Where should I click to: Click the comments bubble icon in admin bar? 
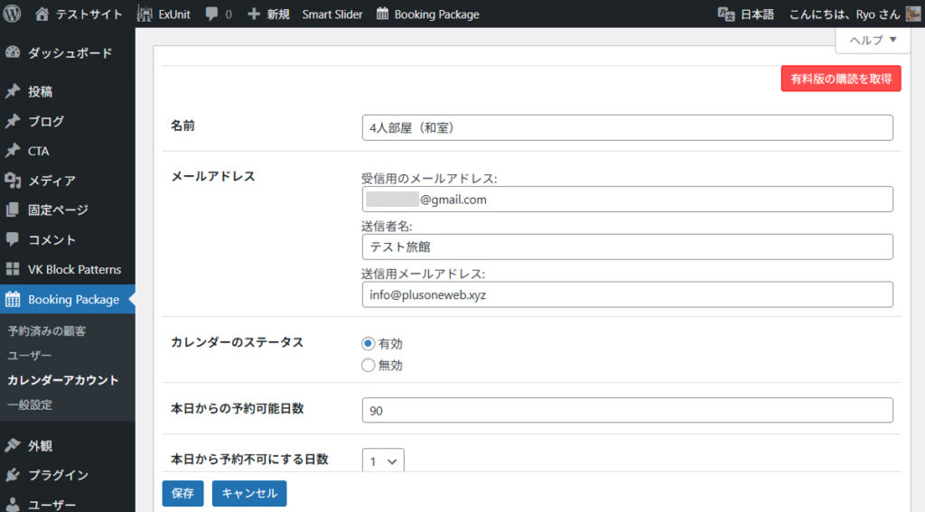(211, 14)
